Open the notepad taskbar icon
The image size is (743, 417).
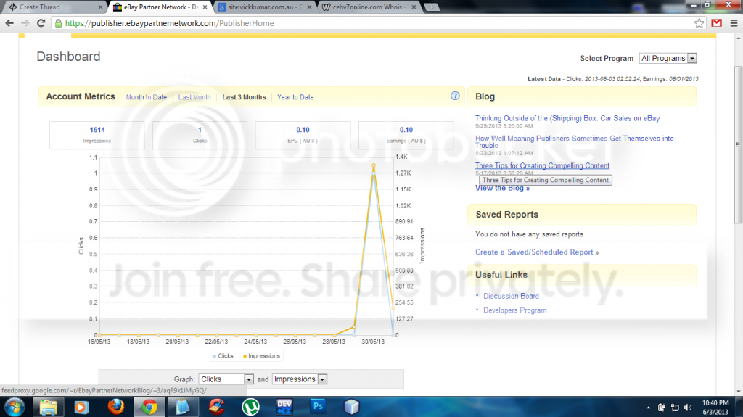tap(182, 407)
